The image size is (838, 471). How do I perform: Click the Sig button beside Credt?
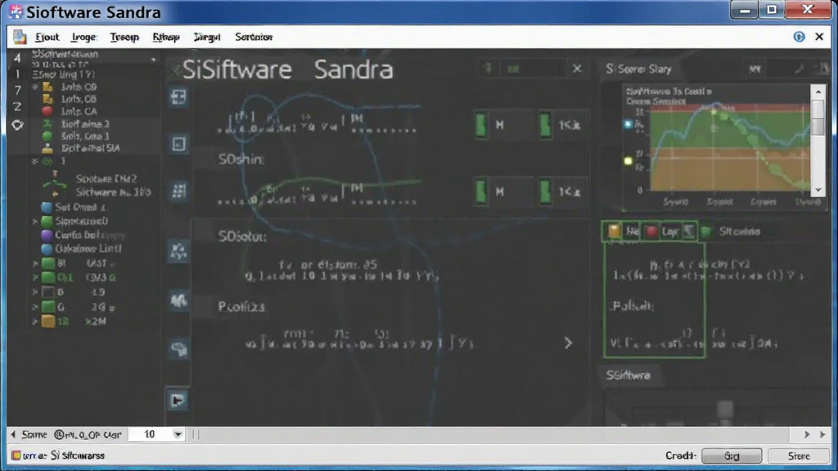(x=732, y=456)
